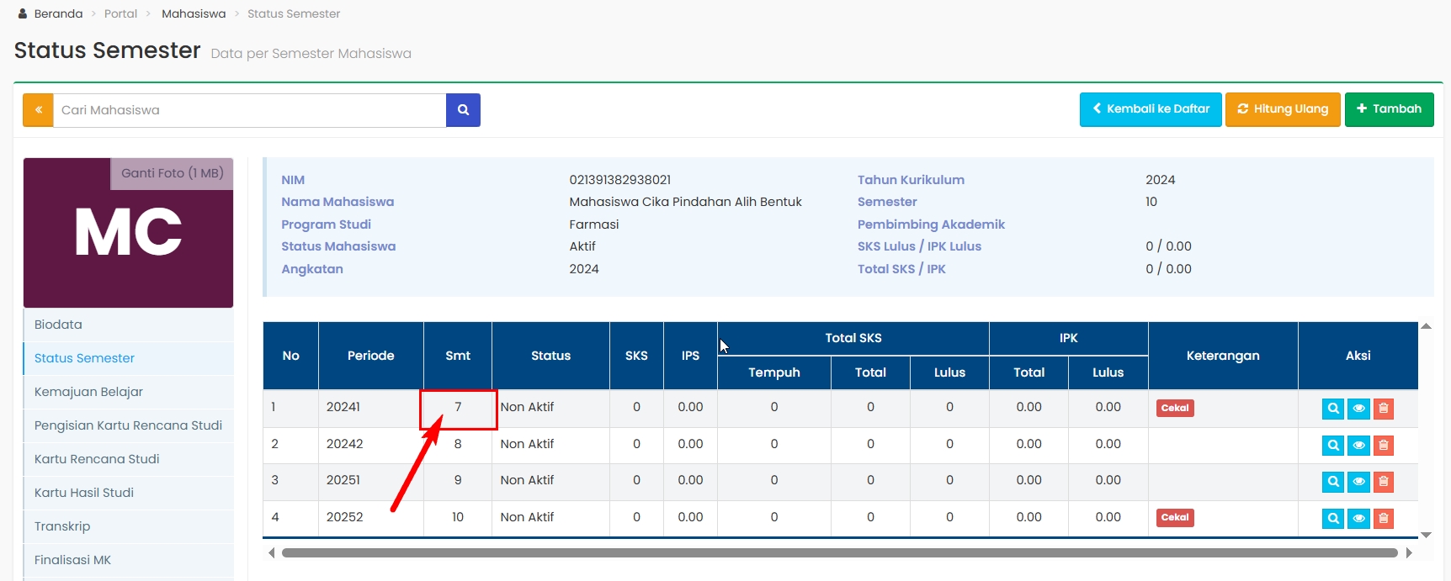Screen dimensions: 1451x581
Task: Open detail magnifier icon for period 20242
Action: [1332, 445]
